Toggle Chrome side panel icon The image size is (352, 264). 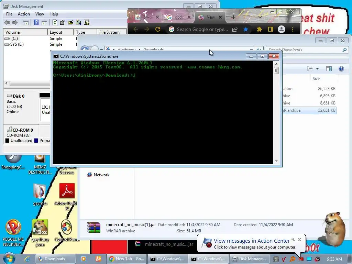pos(270,29)
